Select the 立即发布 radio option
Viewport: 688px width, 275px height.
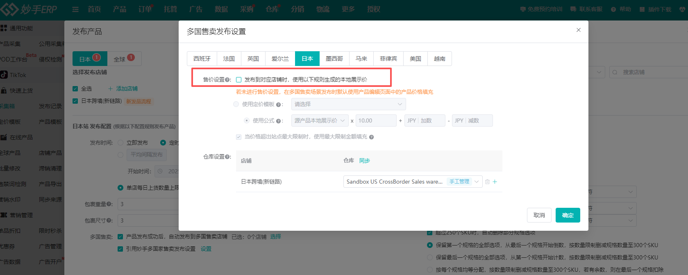[120, 143]
